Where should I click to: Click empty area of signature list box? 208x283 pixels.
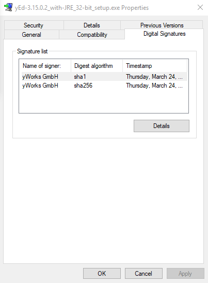[104, 102]
